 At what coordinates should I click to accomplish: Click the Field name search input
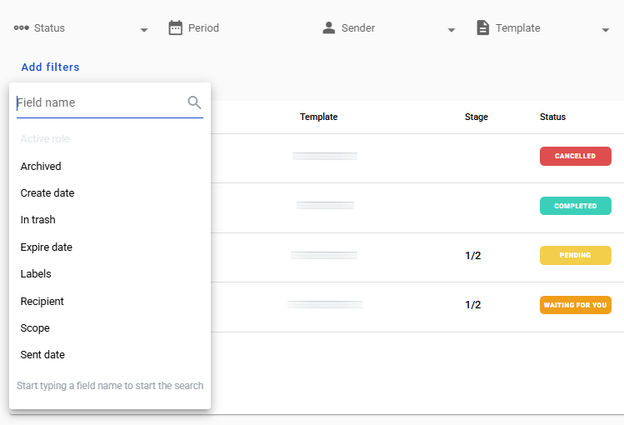(x=100, y=103)
